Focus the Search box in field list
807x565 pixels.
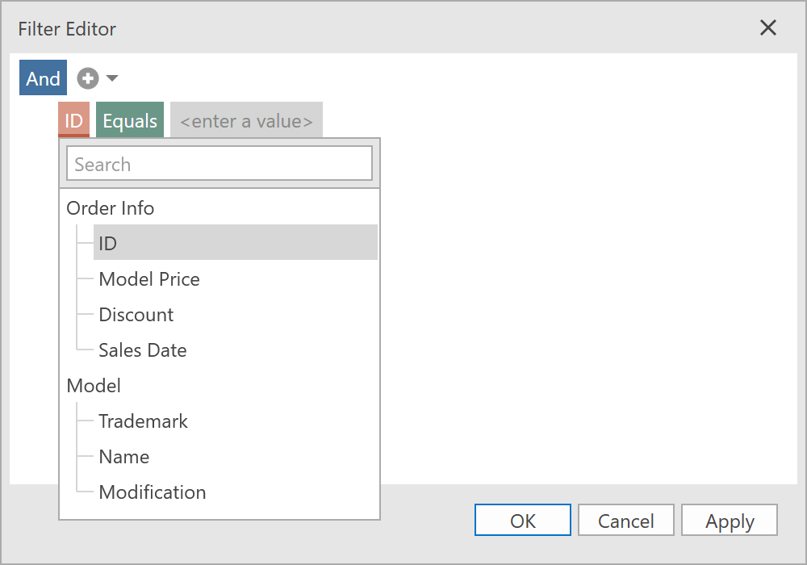coord(220,164)
